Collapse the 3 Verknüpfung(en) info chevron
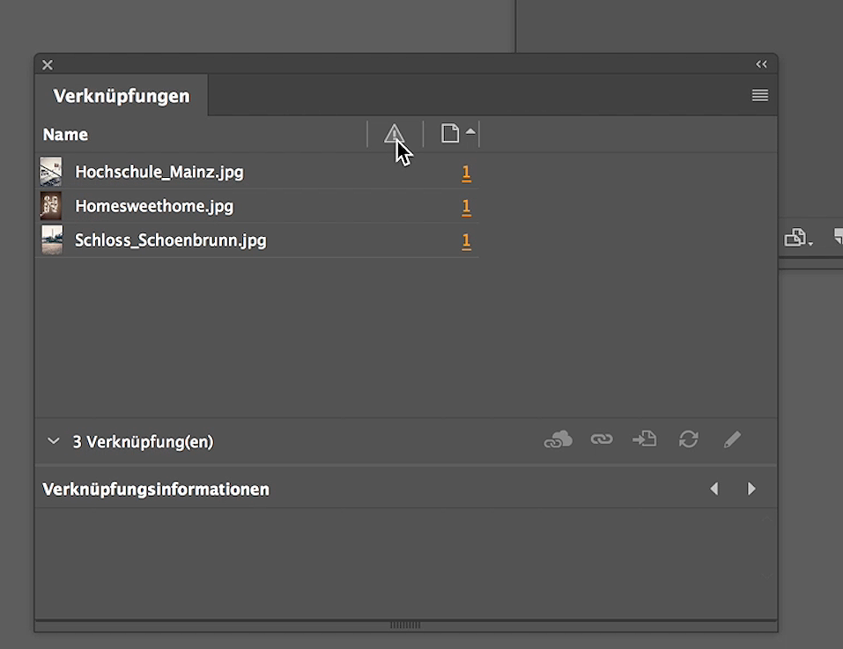Viewport: 843px width, 649px height. (x=54, y=441)
